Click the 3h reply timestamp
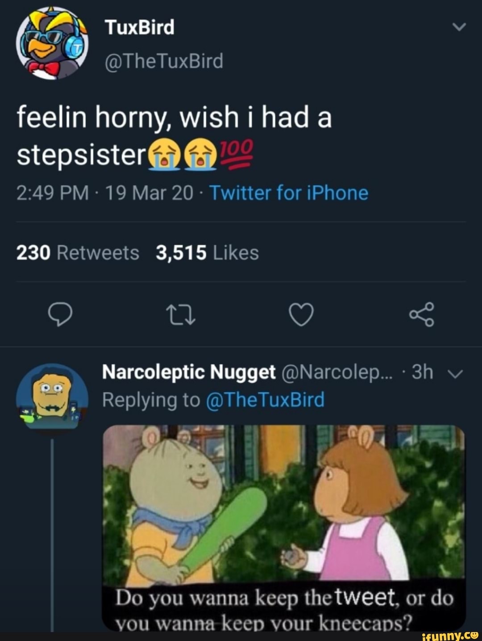Viewport: 482px width, 641px height. (x=422, y=372)
